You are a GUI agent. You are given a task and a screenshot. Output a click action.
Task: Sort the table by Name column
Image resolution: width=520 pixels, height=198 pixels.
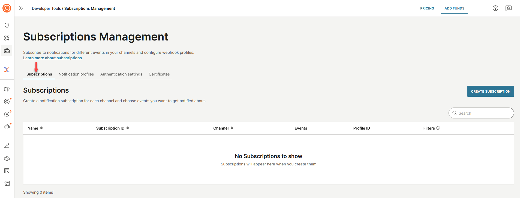pyautogui.click(x=35, y=128)
